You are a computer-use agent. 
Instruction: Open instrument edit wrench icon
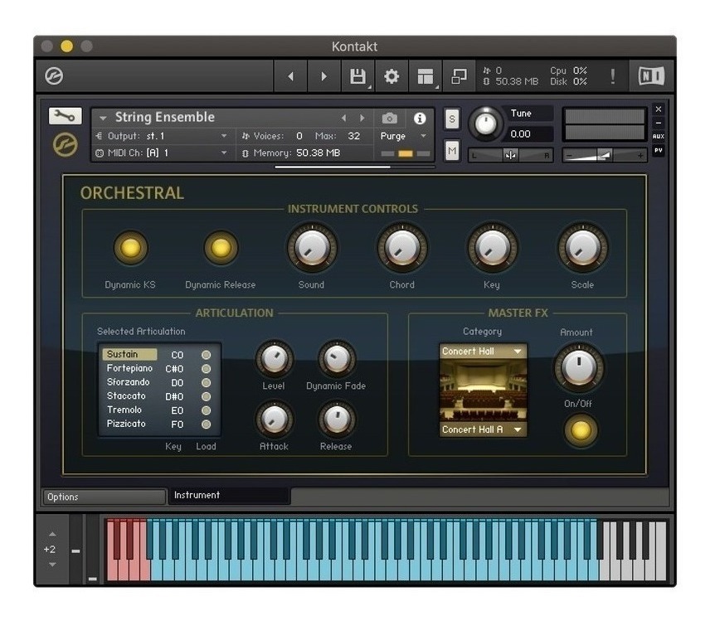point(66,116)
